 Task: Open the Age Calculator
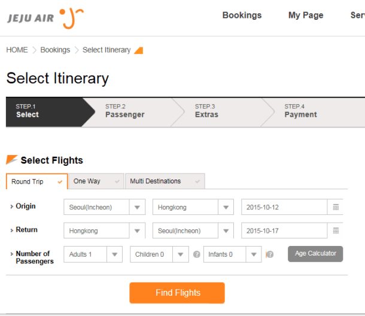click(x=315, y=254)
